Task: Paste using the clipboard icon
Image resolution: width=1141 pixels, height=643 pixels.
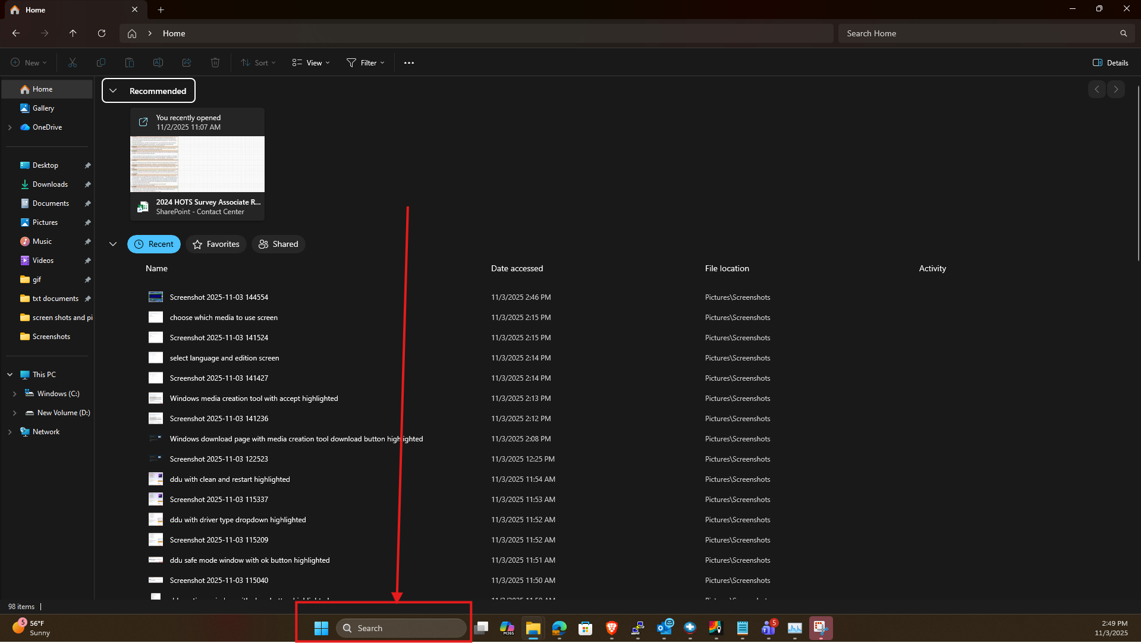Action: click(x=129, y=62)
